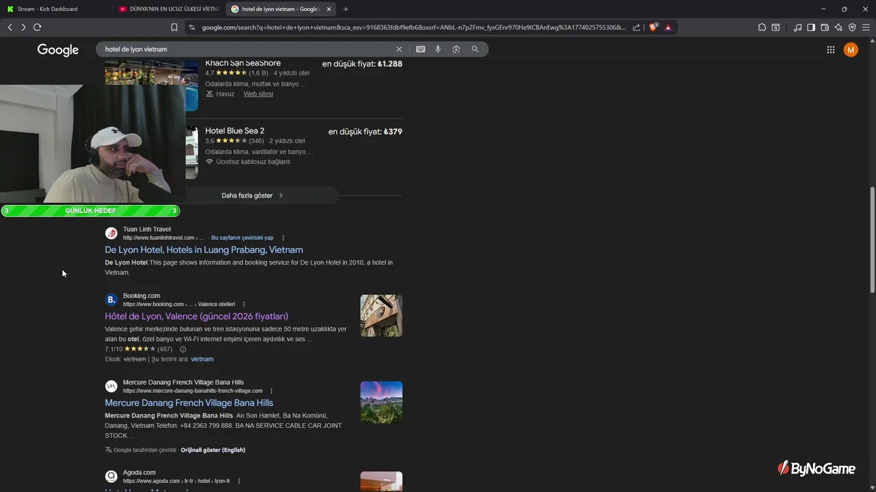Open the Mercure Danang result thumbnail image
This screenshot has height=492, width=876.
coord(381,402)
